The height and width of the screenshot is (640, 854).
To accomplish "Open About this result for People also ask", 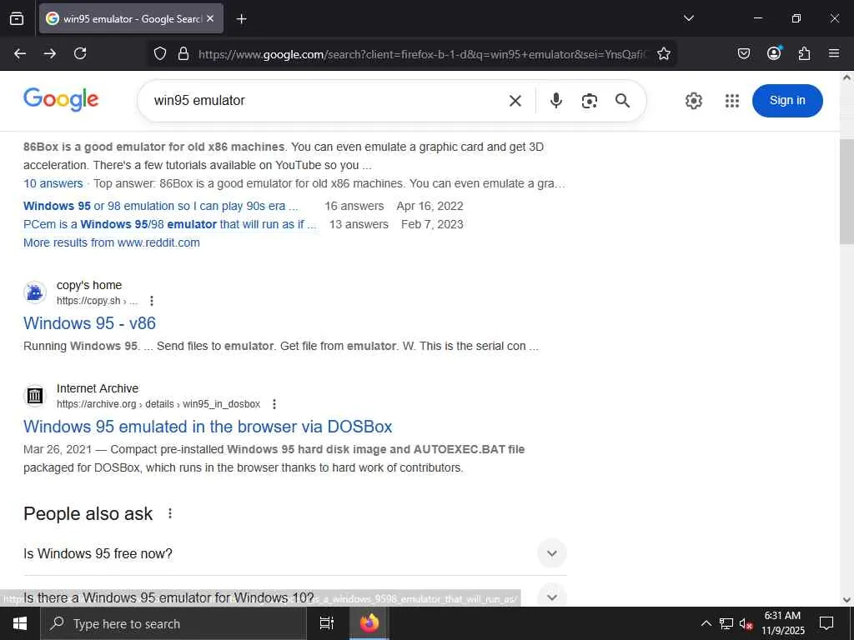I will (170, 513).
